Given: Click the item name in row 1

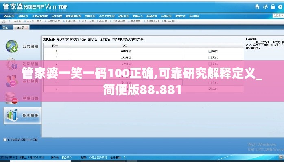Looking at the screenshot, I should pyautogui.click(x=126, y=51).
